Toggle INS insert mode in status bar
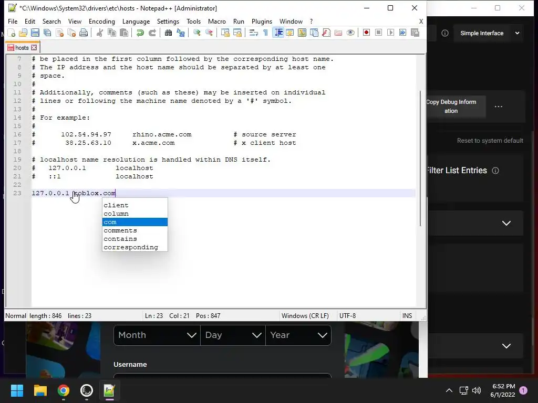Viewport: 538px width, 403px height. (407, 315)
